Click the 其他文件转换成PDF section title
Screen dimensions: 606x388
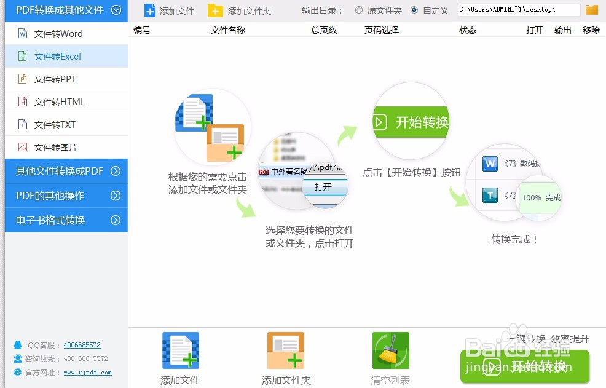click(60, 171)
